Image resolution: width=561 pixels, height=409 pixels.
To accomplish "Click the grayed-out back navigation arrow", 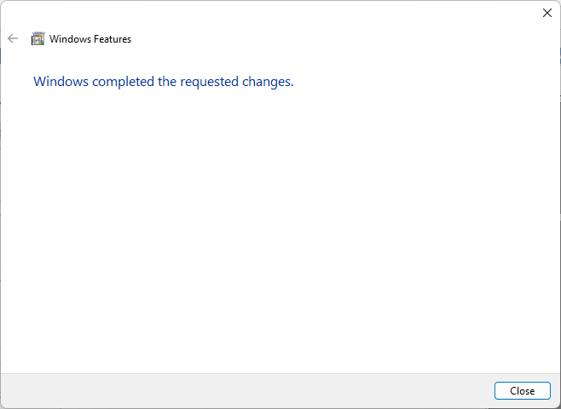I will [x=13, y=38].
